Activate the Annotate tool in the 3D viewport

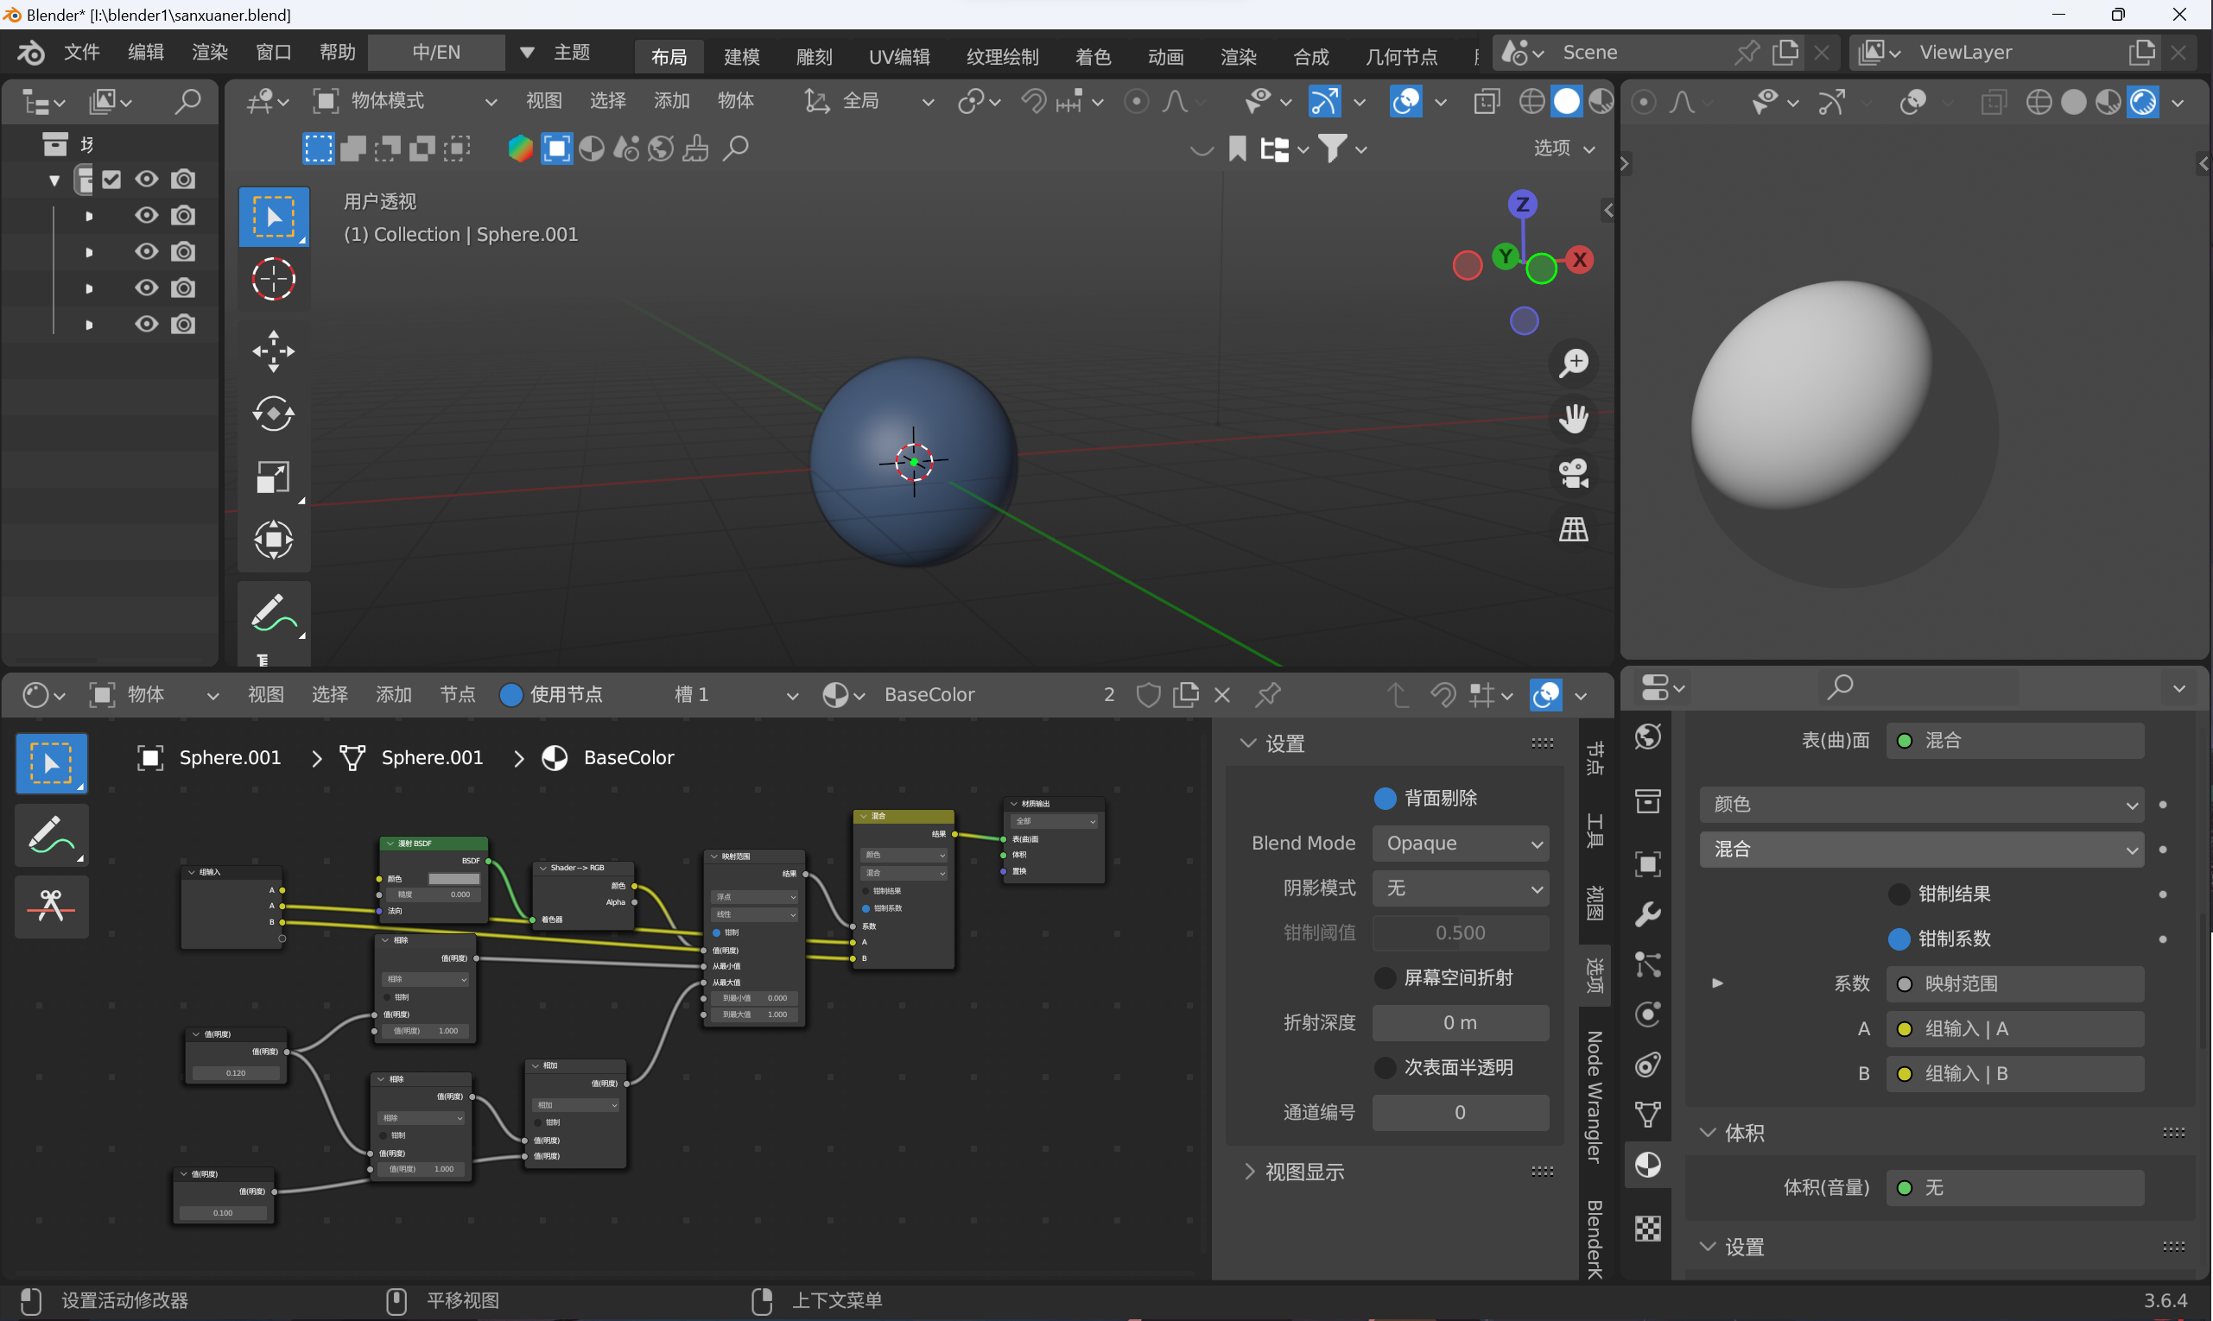tap(274, 613)
